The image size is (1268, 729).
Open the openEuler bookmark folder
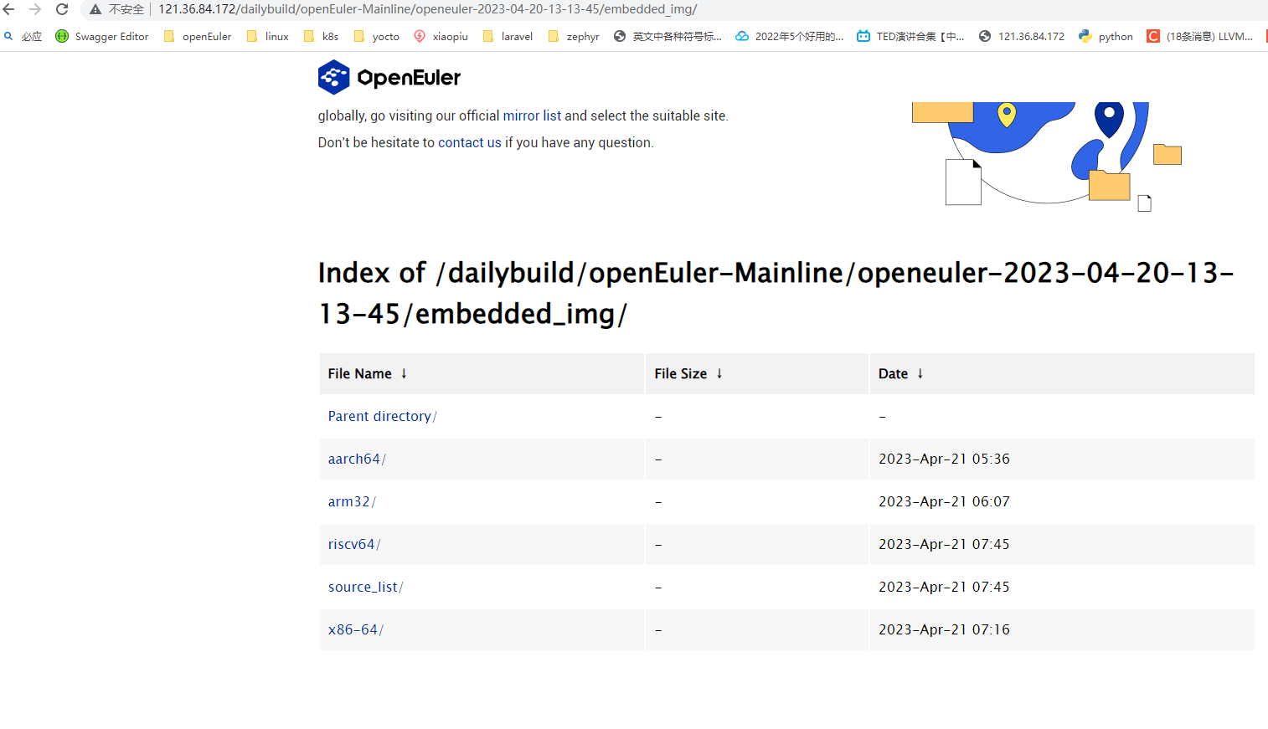198,36
